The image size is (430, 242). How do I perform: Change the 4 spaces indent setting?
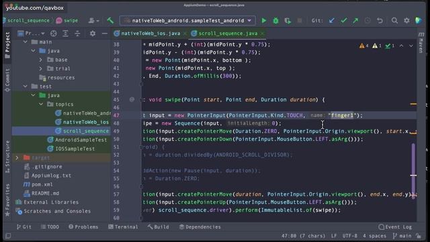(374, 236)
